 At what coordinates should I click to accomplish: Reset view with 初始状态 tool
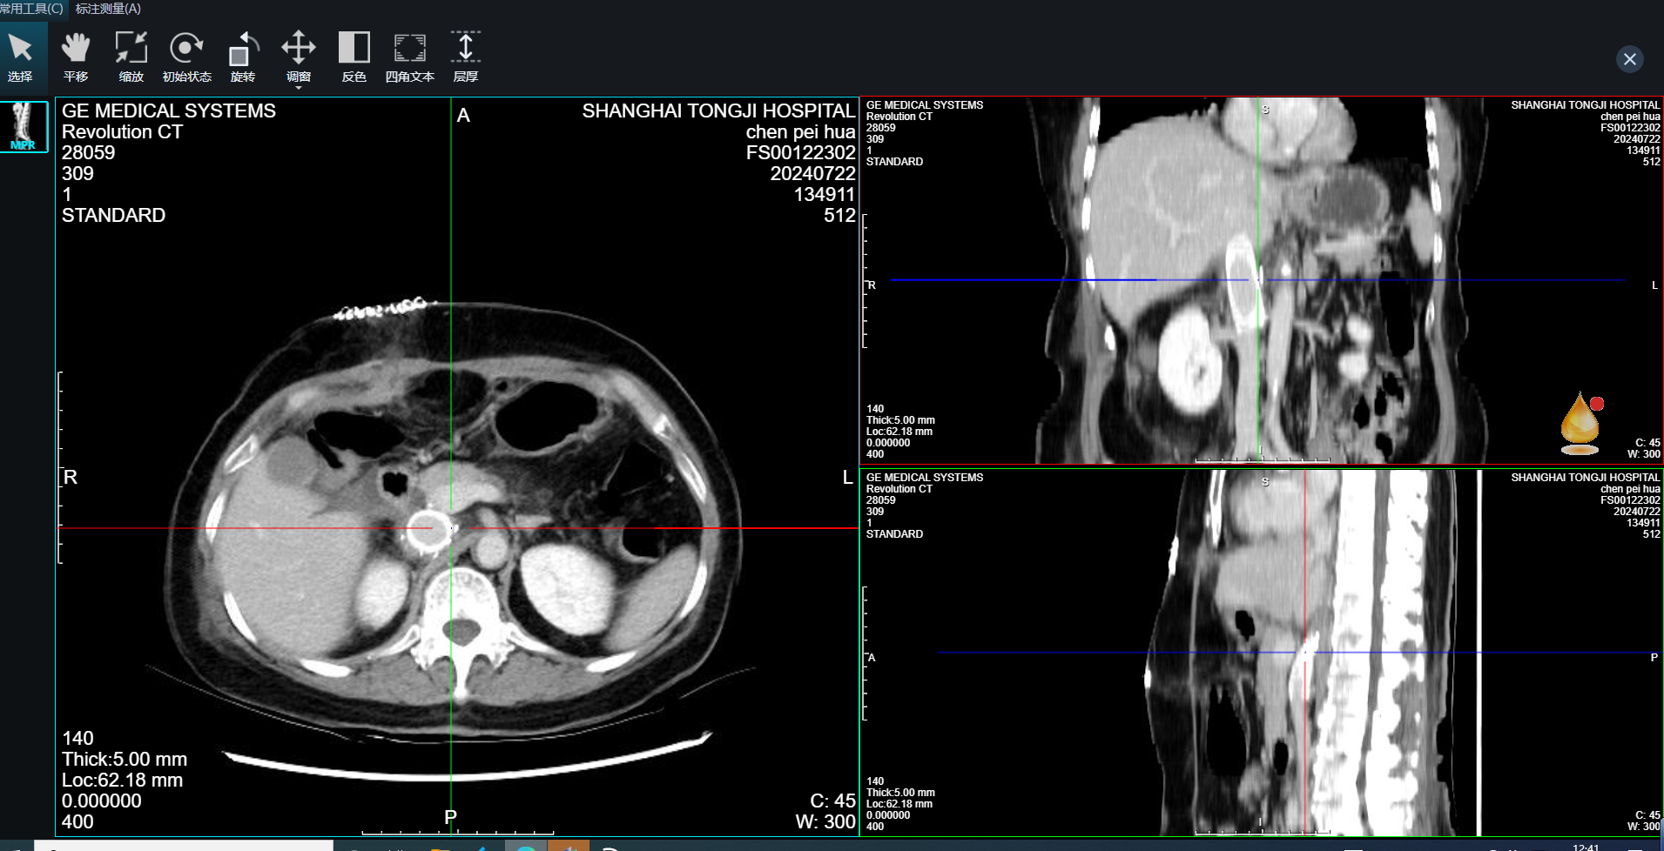[x=186, y=57]
